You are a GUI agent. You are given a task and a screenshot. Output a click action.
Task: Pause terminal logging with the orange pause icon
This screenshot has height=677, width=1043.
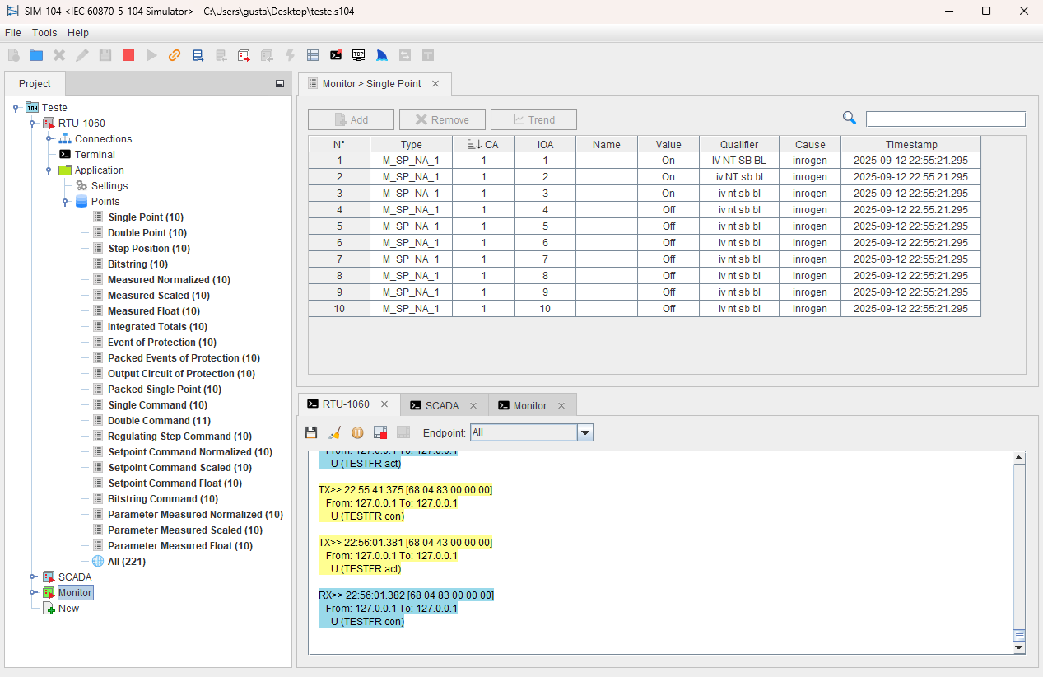357,432
